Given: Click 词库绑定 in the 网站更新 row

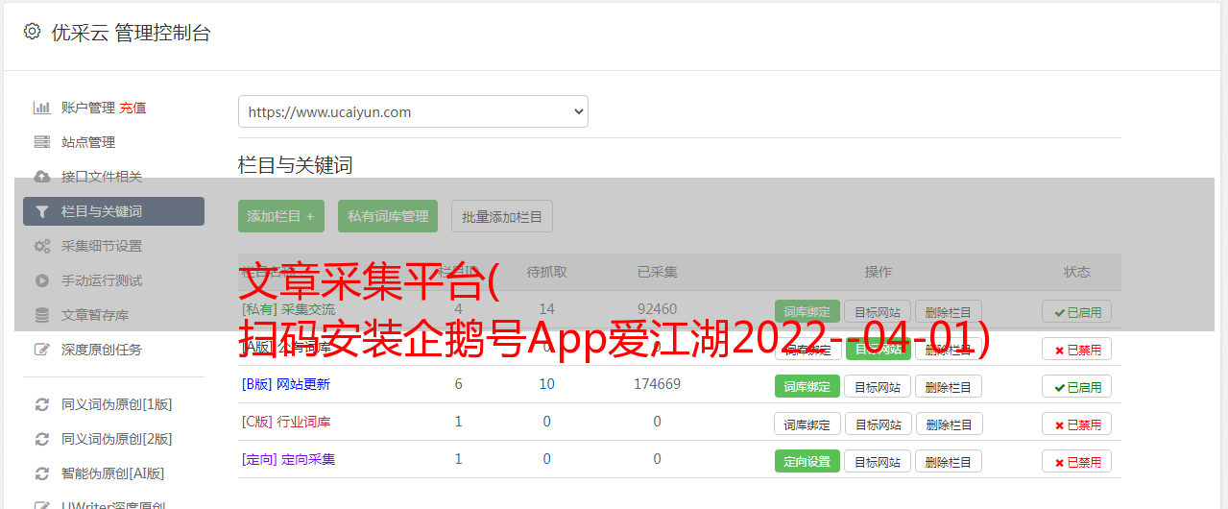Looking at the screenshot, I should click(807, 387).
